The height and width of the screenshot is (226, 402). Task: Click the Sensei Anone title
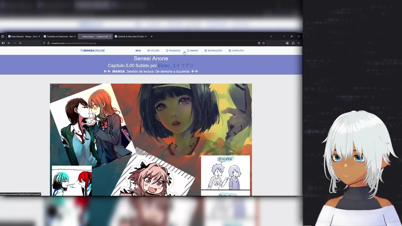(x=151, y=58)
